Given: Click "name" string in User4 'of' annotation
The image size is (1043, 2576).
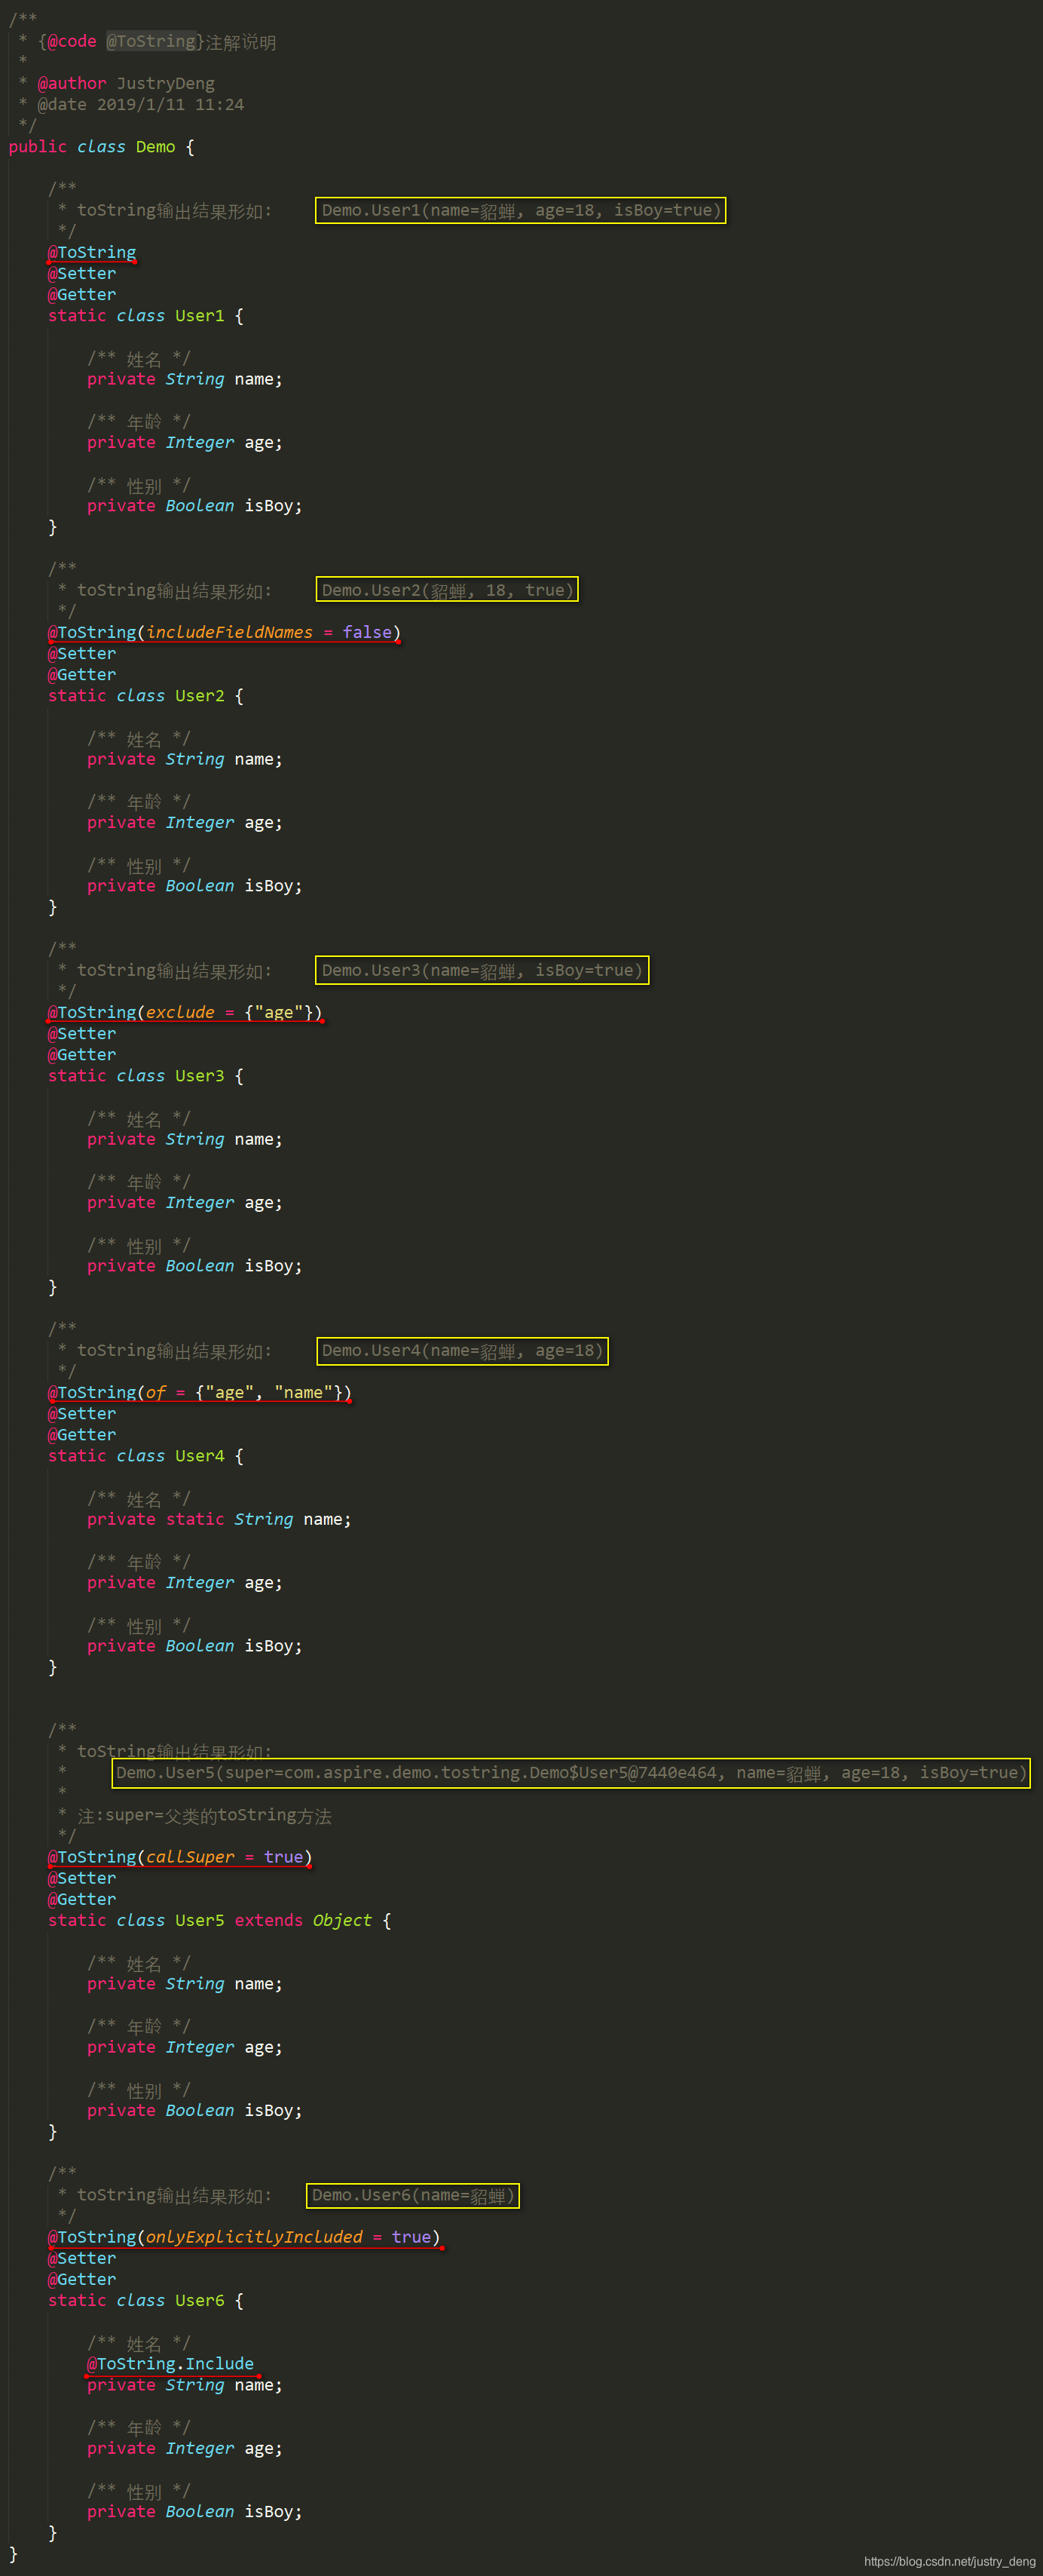Looking at the screenshot, I should pyautogui.click(x=303, y=1392).
